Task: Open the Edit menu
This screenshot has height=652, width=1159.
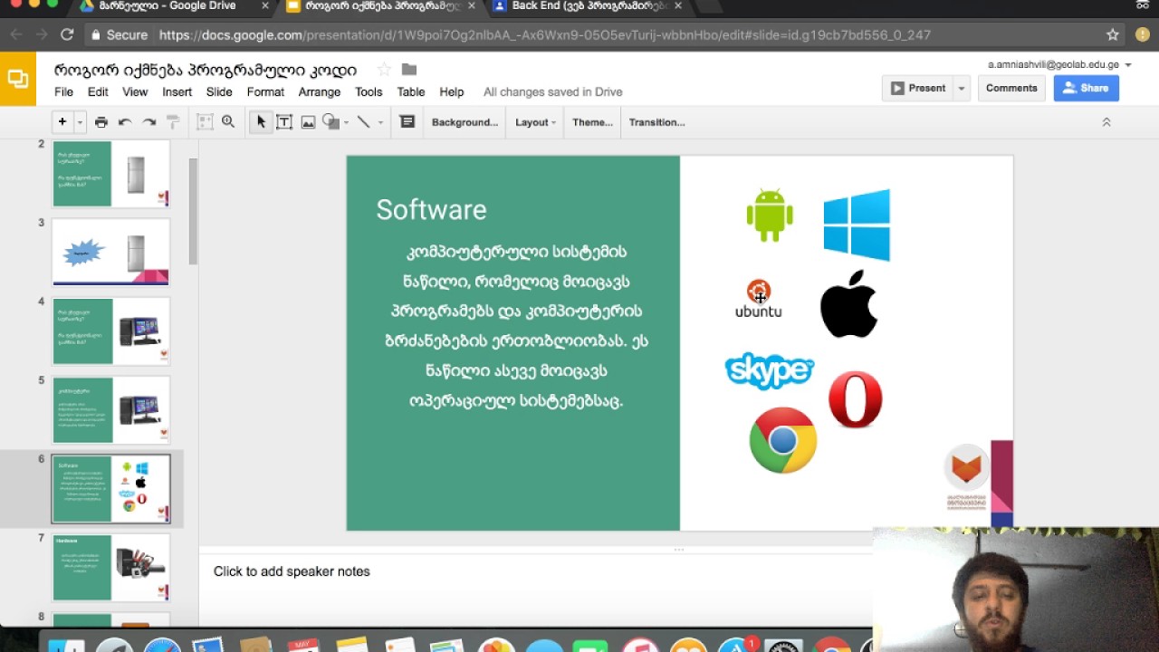Action: (x=98, y=91)
